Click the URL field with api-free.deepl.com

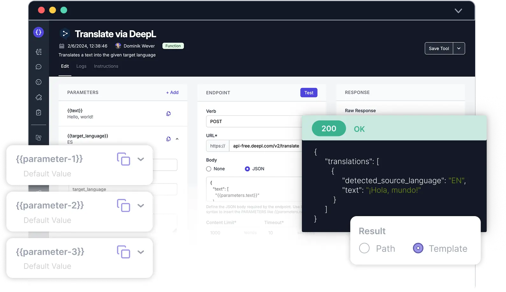[x=266, y=146]
